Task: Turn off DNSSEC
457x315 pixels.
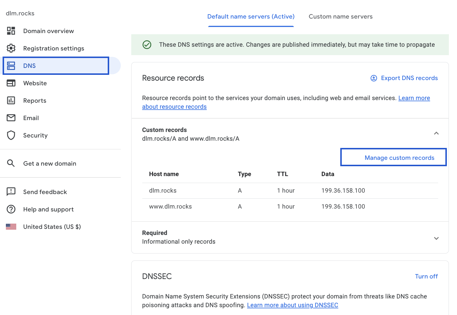Action: click(x=426, y=276)
